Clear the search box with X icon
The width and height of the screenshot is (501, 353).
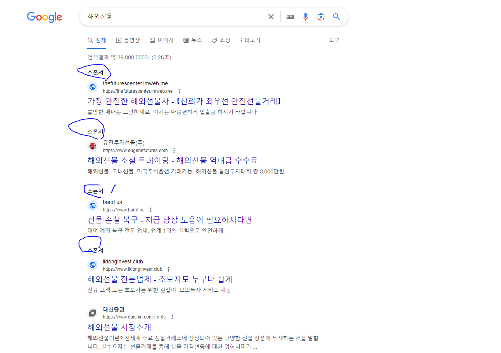(x=271, y=17)
